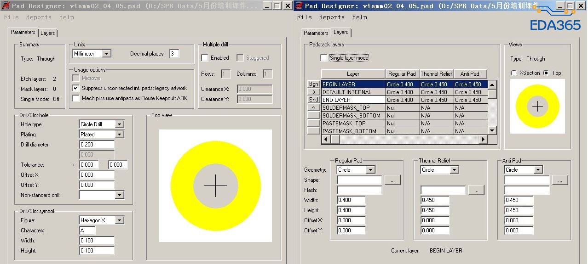The width and height of the screenshot is (588, 264).
Task: Switch to Layers tab in left window
Action: click(47, 33)
